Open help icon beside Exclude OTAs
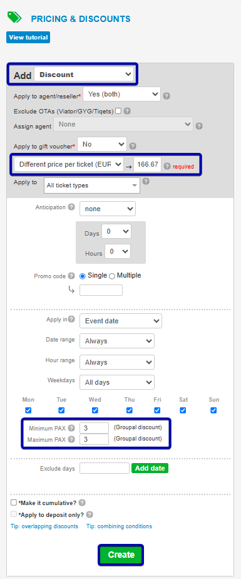241x579 pixels. point(127,111)
